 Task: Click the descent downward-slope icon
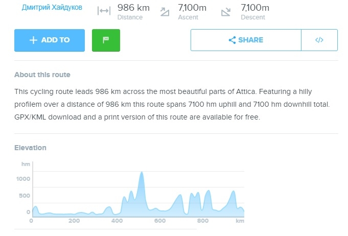pos(226,12)
